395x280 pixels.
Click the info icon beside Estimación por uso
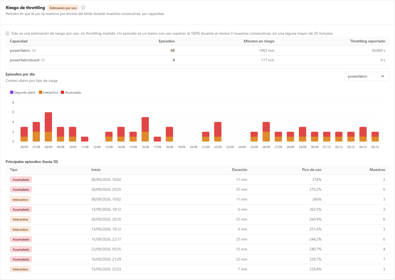83,7
